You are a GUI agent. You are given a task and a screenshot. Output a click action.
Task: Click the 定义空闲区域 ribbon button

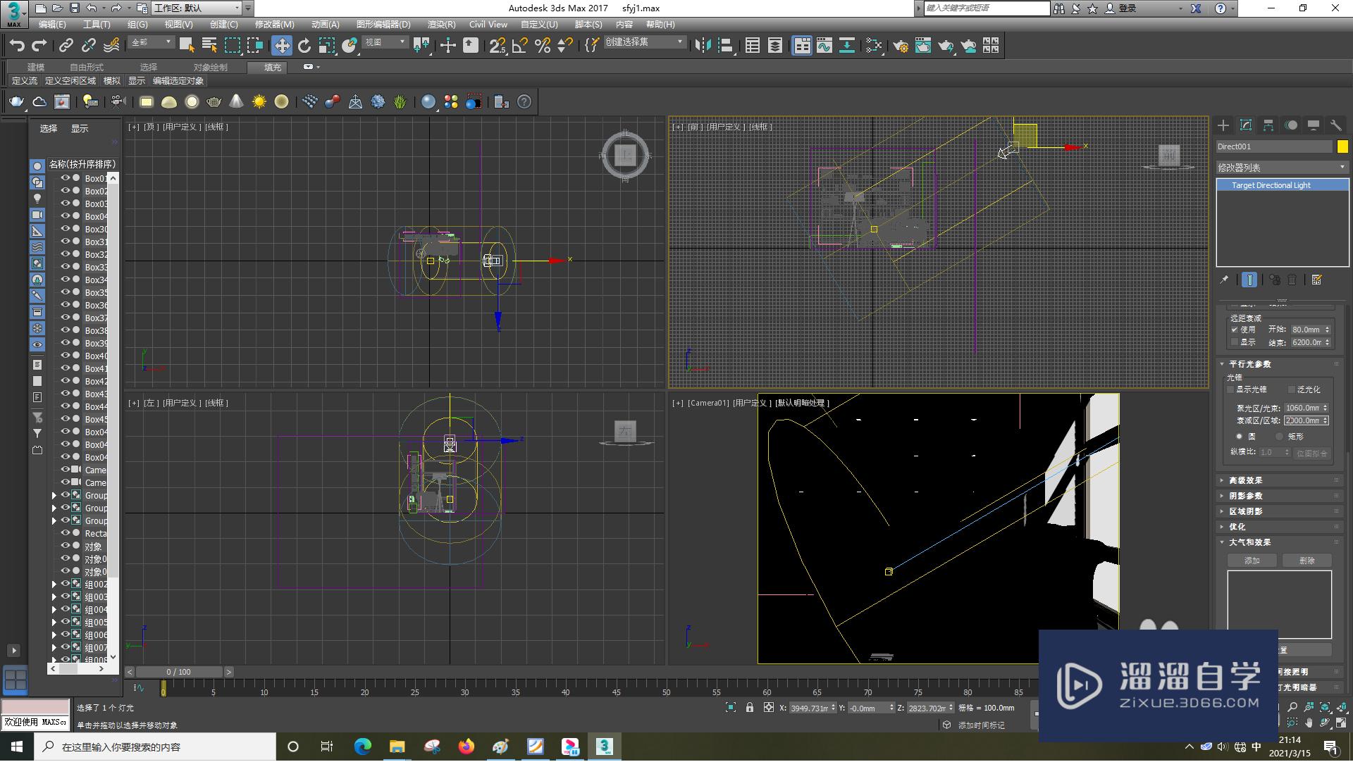pos(70,81)
